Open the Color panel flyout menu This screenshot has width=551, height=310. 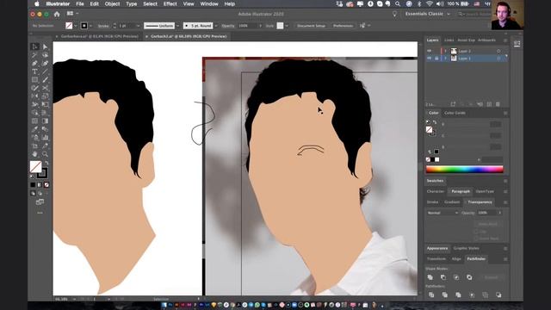point(505,113)
